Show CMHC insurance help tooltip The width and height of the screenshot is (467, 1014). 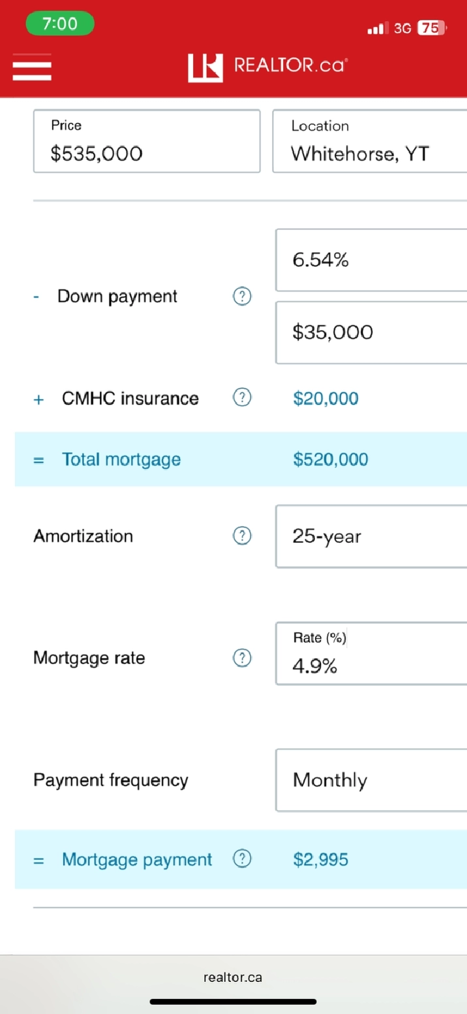tap(242, 398)
